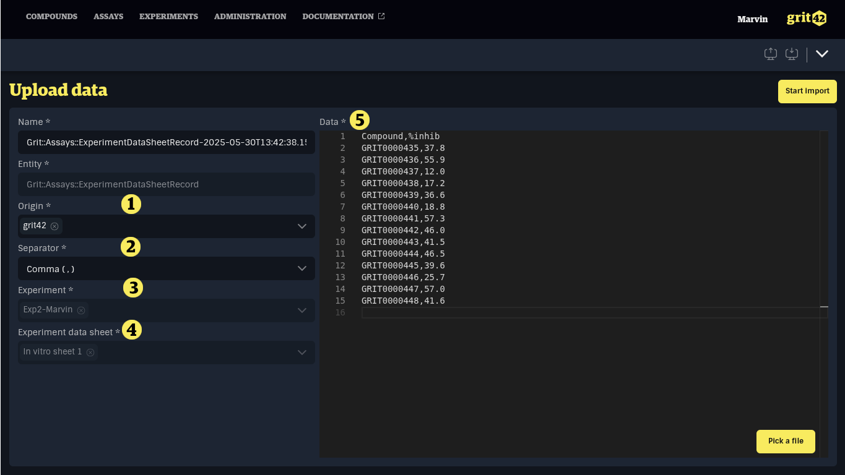Click the In vitro sheet 1 tag text
The image size is (845, 475).
pyautogui.click(x=53, y=351)
